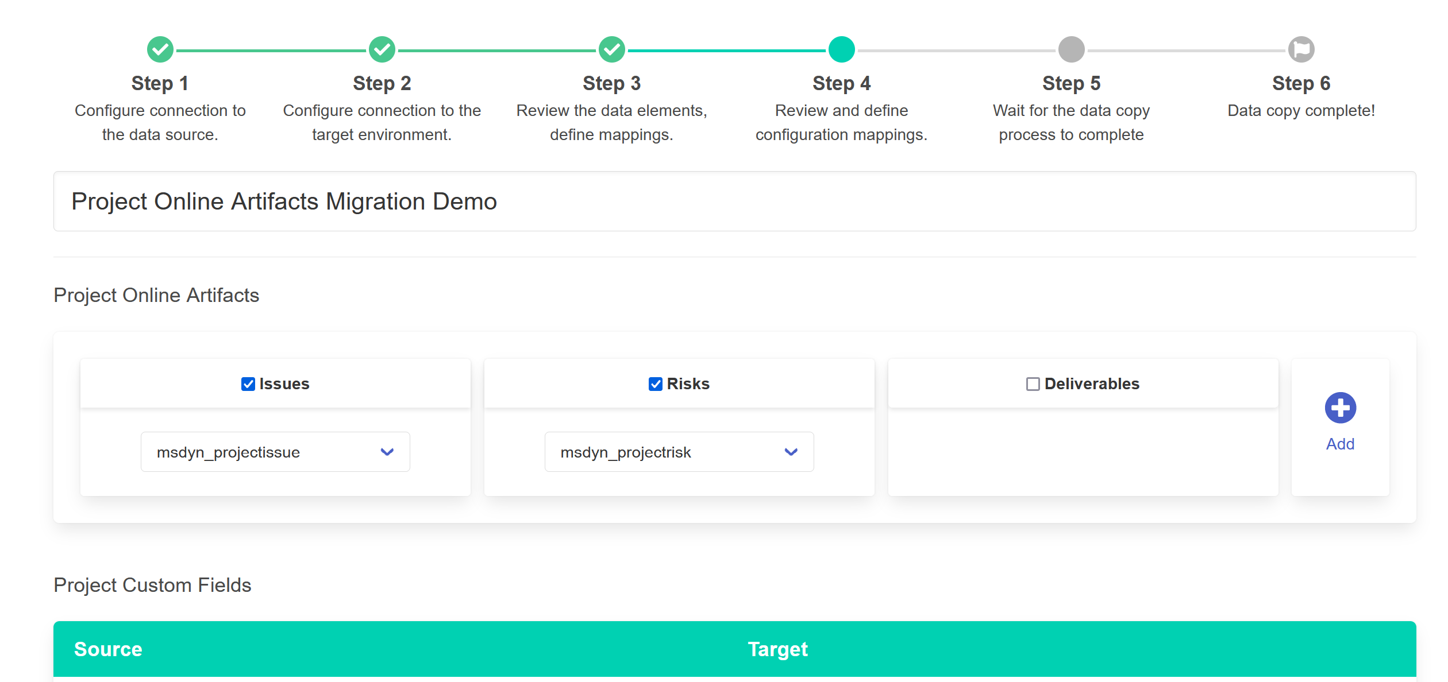Click the Risks panel header text
1448x682 pixels.
point(687,384)
